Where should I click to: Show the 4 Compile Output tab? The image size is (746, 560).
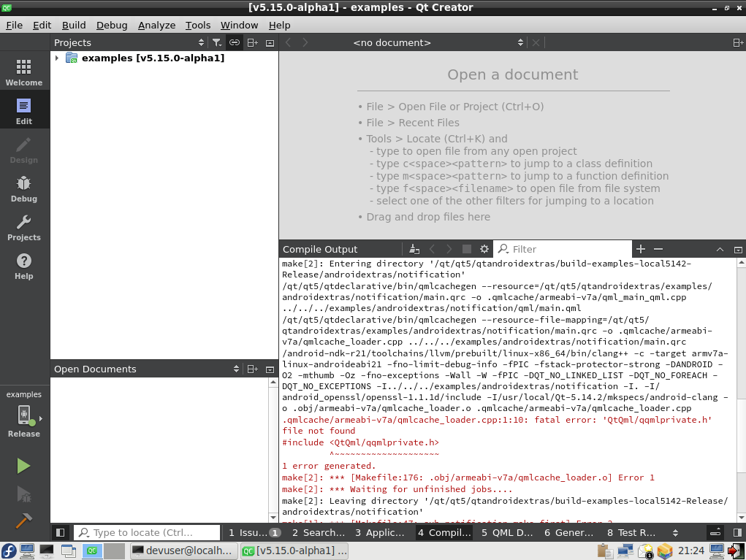click(x=444, y=533)
